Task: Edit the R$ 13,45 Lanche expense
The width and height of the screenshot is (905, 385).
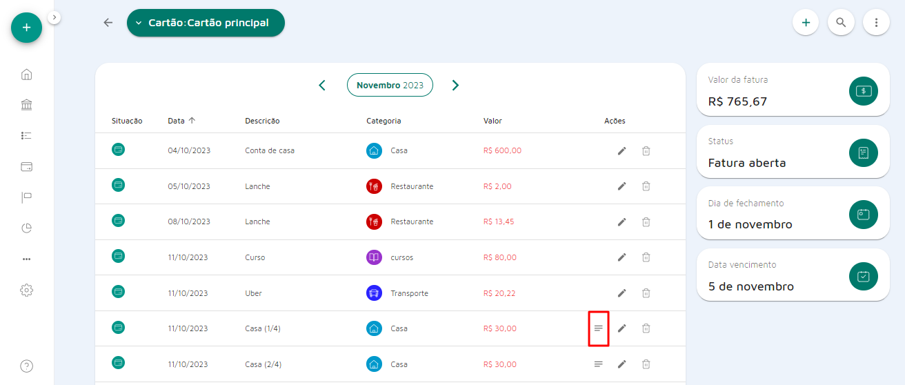Action: [x=621, y=222]
